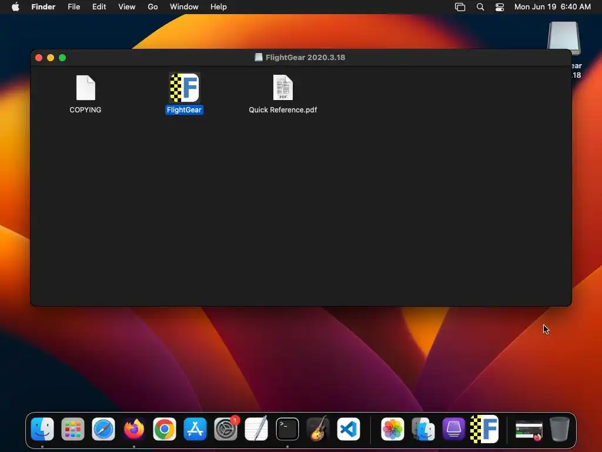Open Migration Assistant from the Dock
This screenshot has width=602, height=452.
click(x=423, y=429)
